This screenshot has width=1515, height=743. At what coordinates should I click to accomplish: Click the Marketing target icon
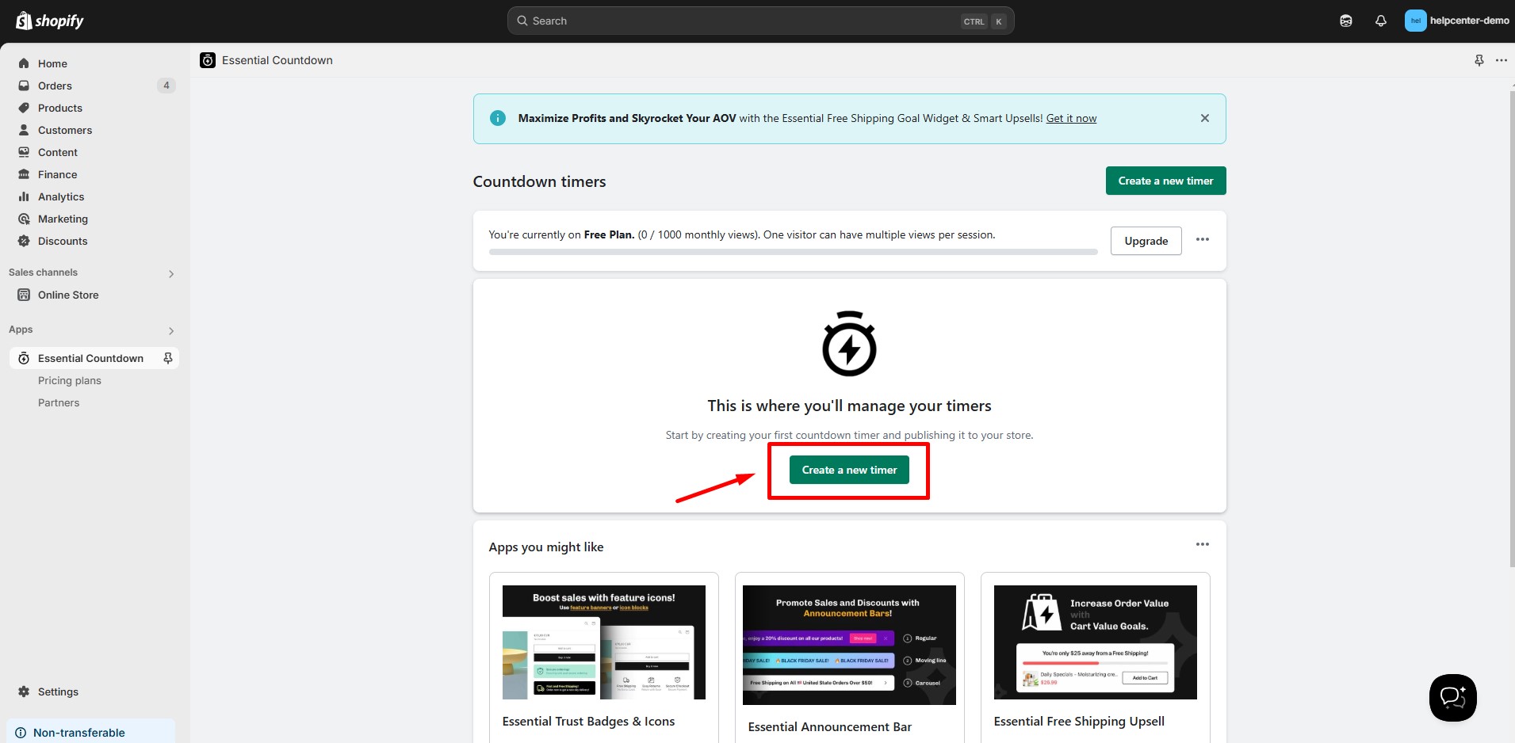pos(24,219)
